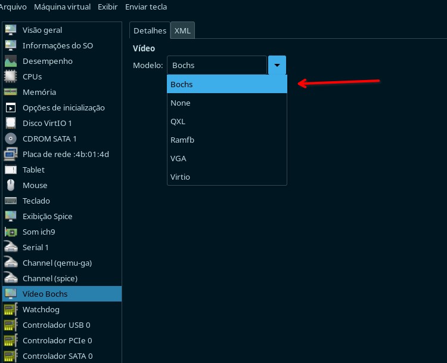This screenshot has height=363, width=447.
Task: Click the CDROM SATA 1 label
Action: click(49, 139)
